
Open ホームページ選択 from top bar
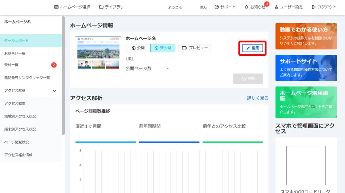click(x=56, y=7)
